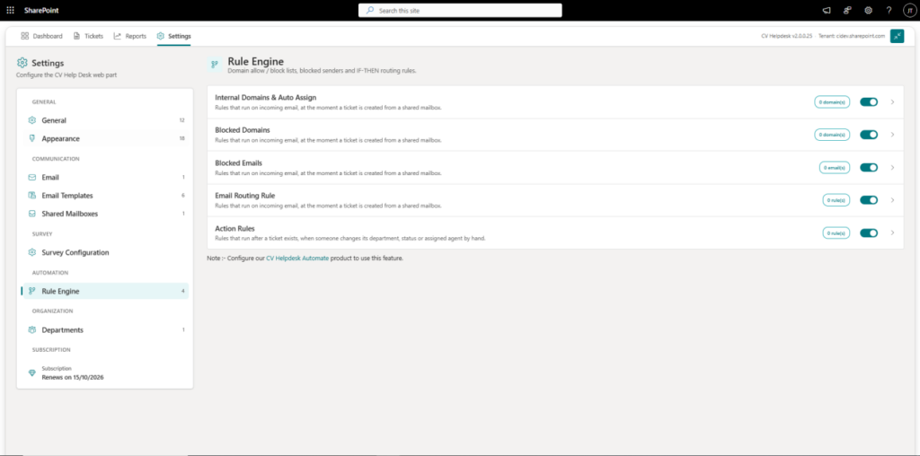The width and height of the screenshot is (920, 456).
Task: Click 0 rule(s) badge on Email Routing Rule
Action: coord(836,200)
